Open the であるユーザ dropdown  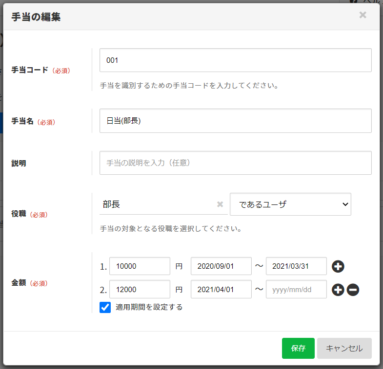pyautogui.click(x=290, y=204)
